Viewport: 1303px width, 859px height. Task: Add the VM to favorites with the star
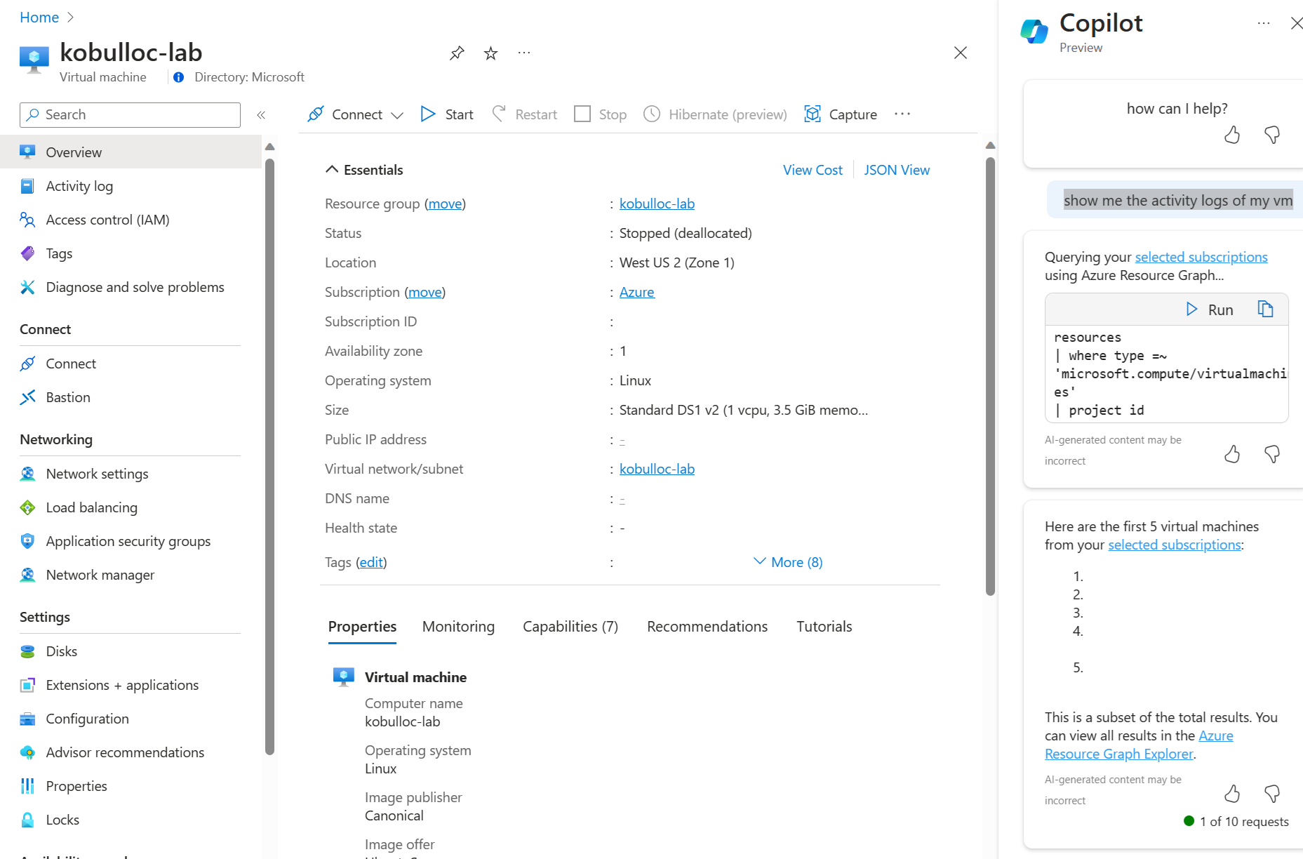pyautogui.click(x=490, y=53)
